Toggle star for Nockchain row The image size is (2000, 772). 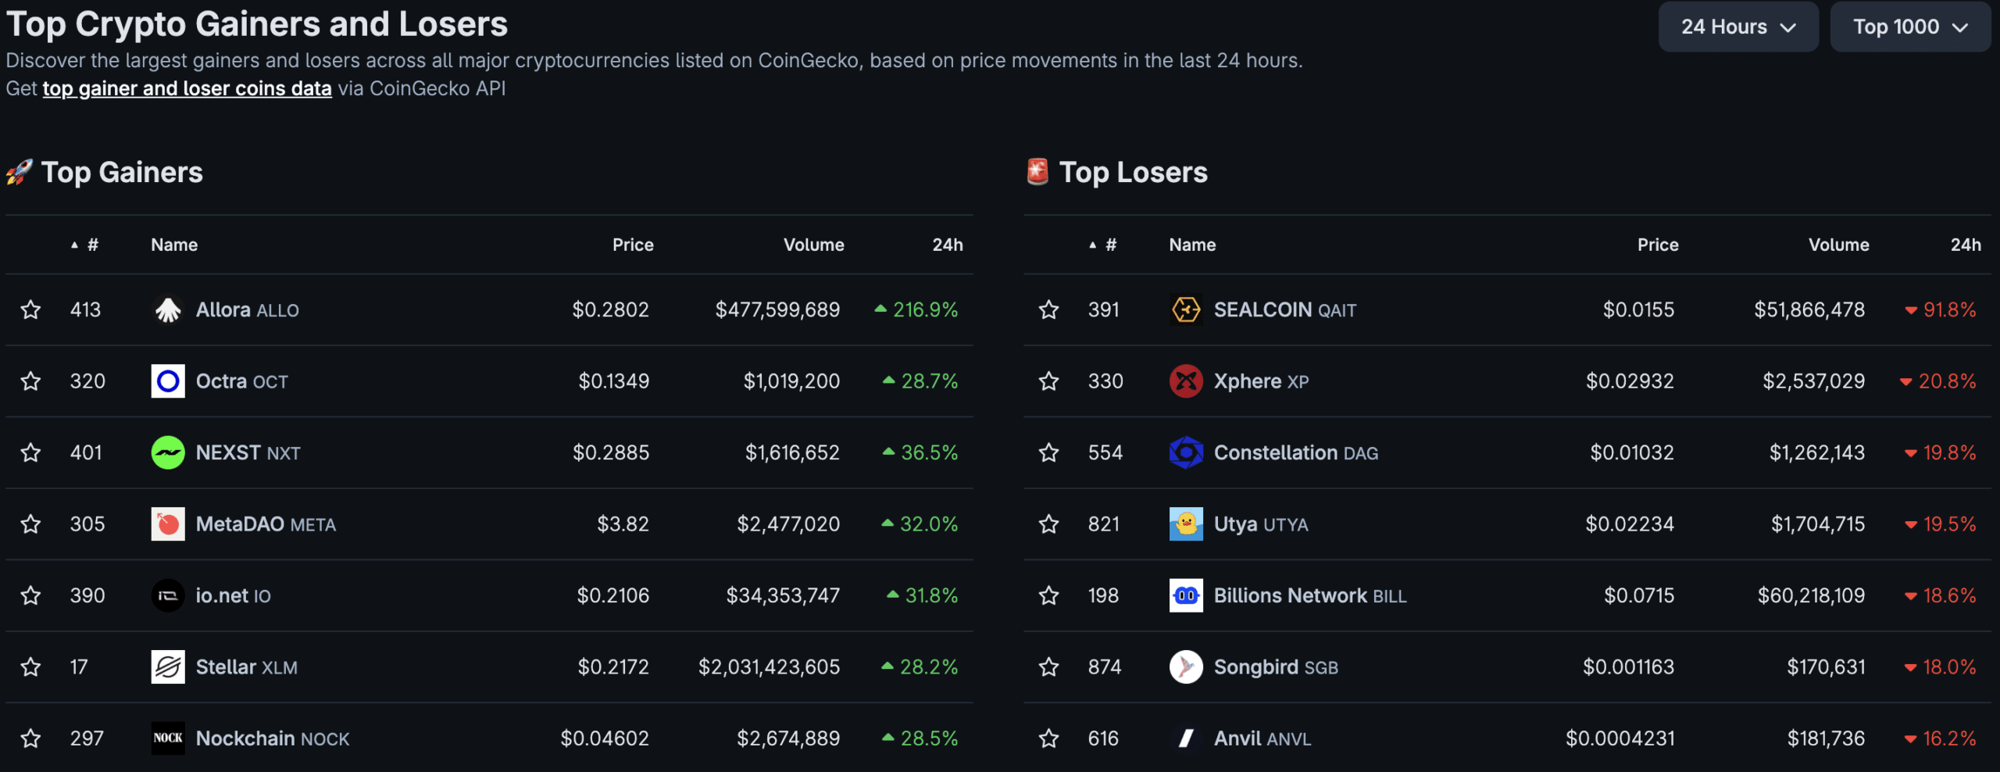(x=30, y=738)
